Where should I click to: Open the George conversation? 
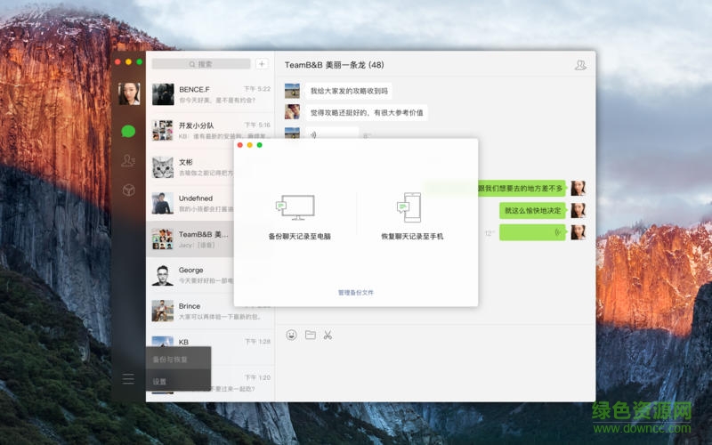(190, 275)
